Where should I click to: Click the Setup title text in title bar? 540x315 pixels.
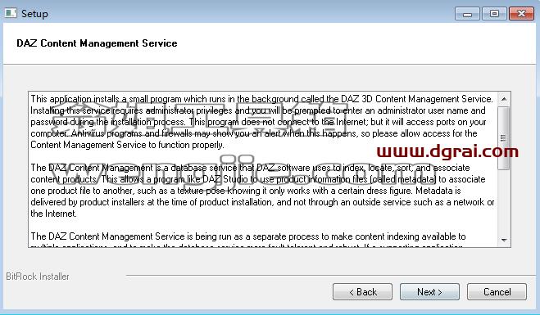pyautogui.click(x=34, y=14)
